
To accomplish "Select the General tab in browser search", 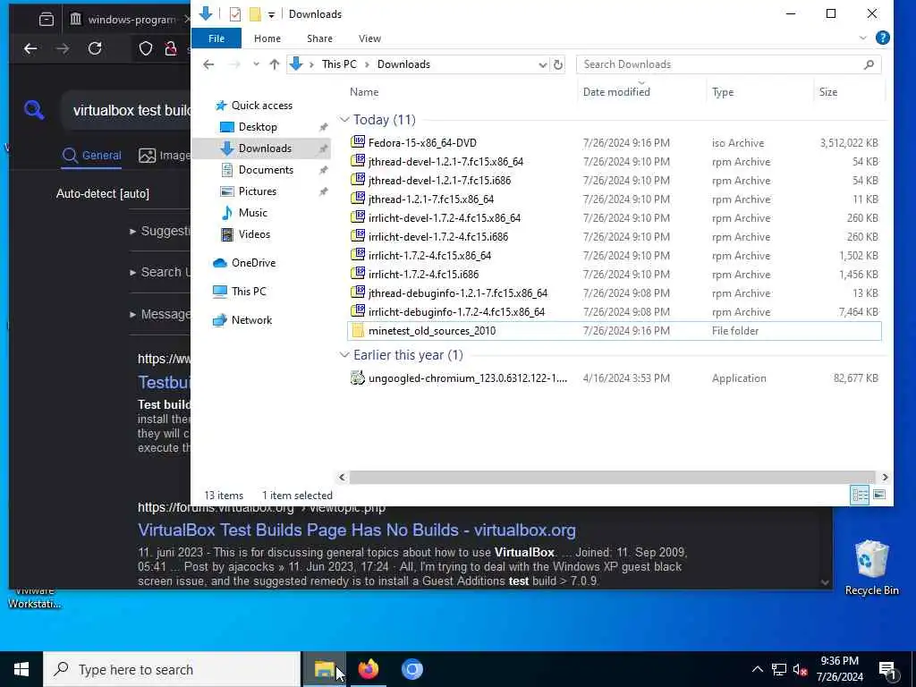I will point(92,156).
